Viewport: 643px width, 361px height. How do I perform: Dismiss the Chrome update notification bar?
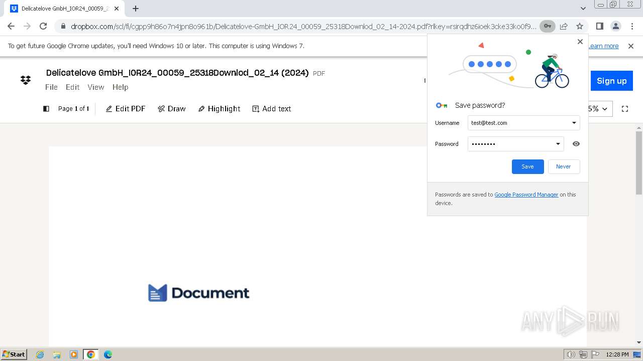(x=631, y=46)
